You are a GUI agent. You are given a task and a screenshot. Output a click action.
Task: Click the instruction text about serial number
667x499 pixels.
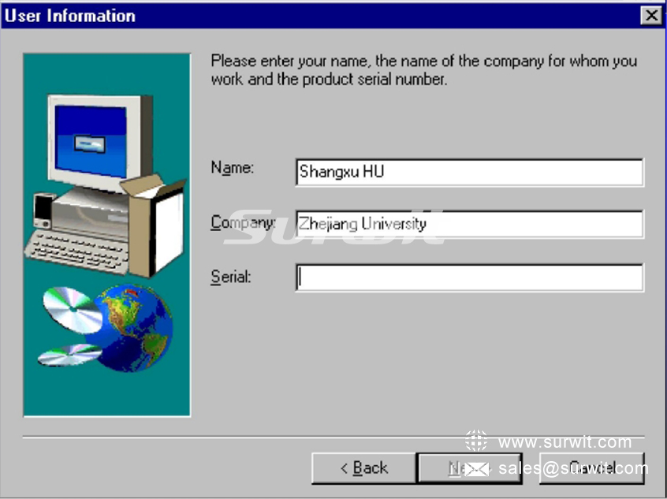click(x=423, y=70)
